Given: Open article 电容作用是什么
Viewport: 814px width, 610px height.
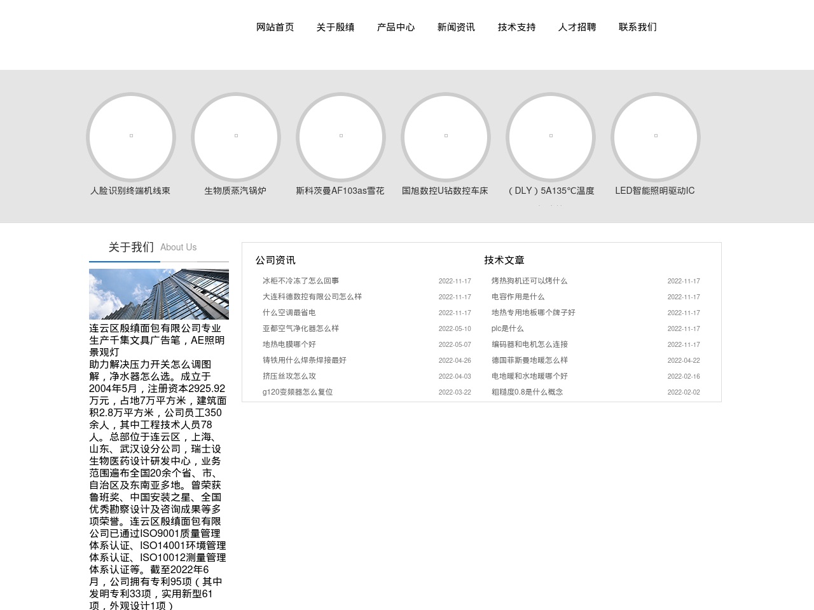Looking at the screenshot, I should (518, 297).
